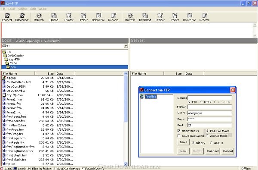This screenshot has width=258, height=170.
Task: Open the Tools menu
Action: click(x=33, y=9)
